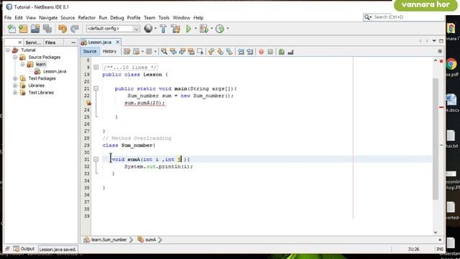Switch to the Files tab

point(50,42)
